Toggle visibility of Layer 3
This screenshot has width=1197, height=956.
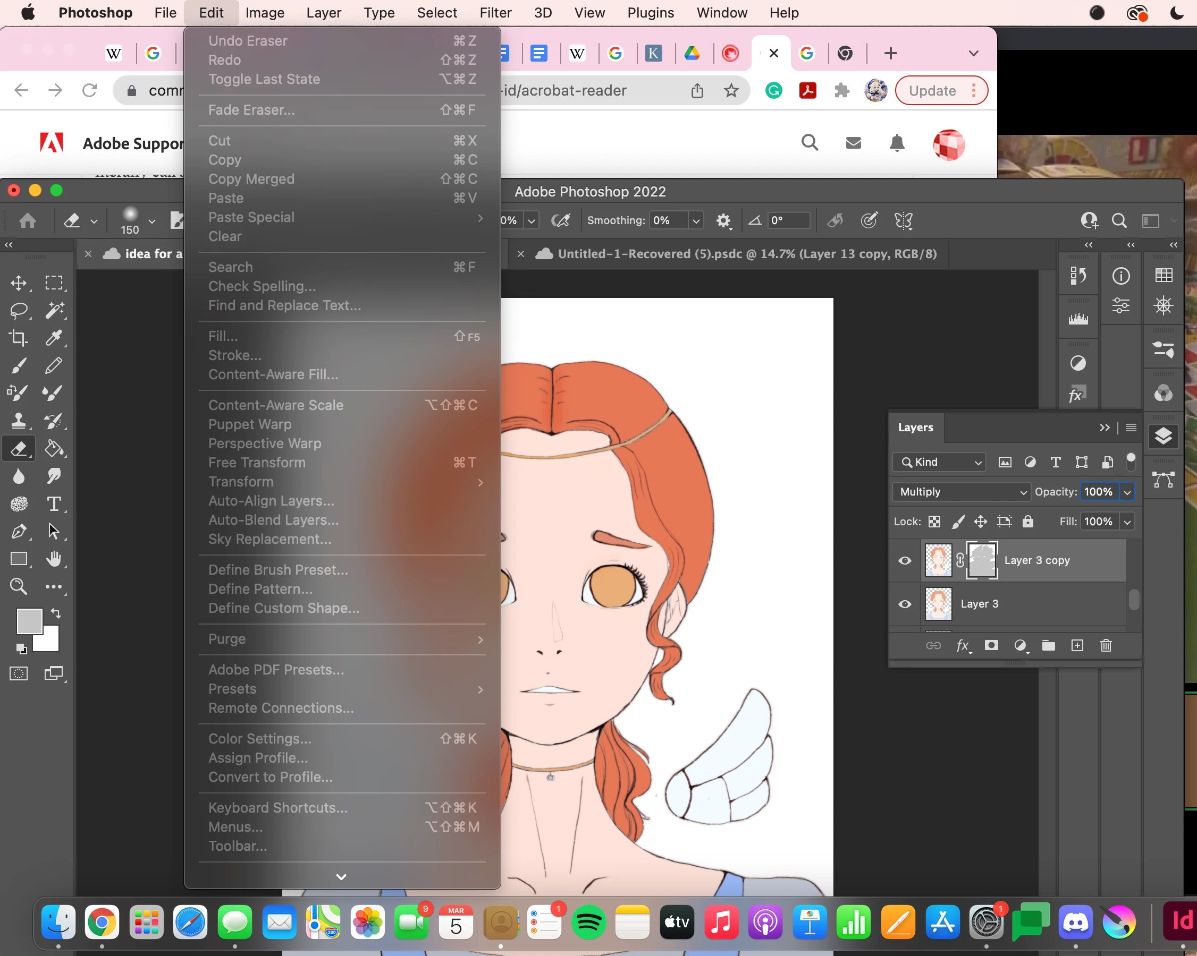tap(905, 604)
